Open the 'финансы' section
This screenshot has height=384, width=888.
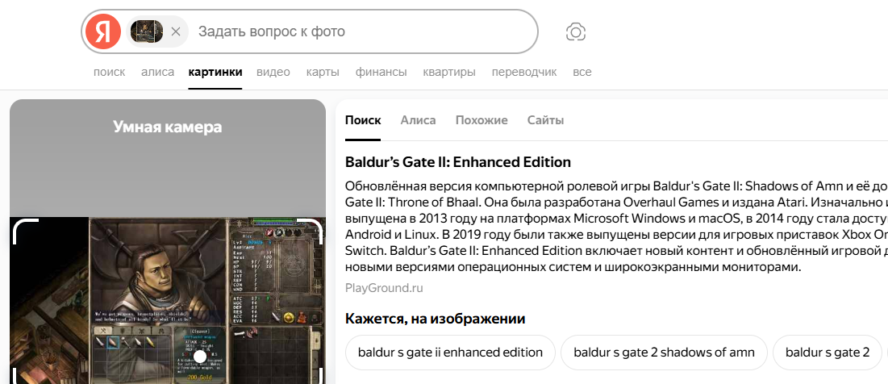[381, 72]
